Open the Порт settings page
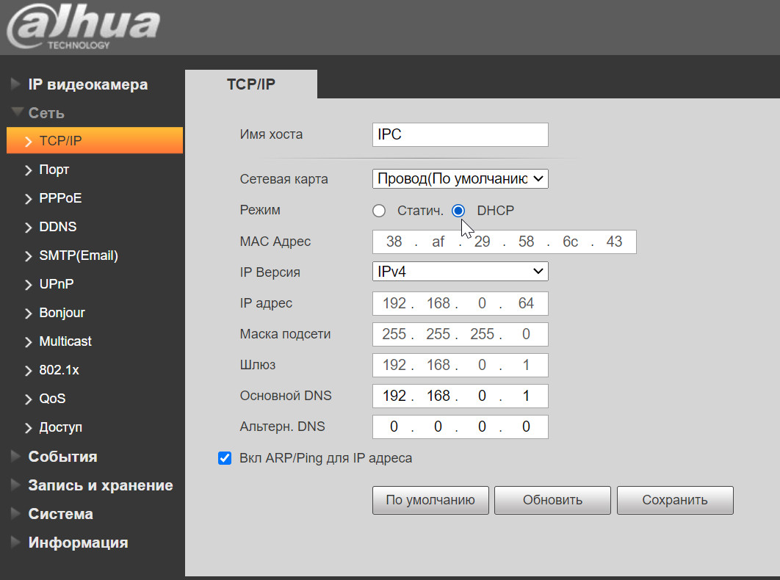This screenshot has width=780, height=580. [x=54, y=170]
